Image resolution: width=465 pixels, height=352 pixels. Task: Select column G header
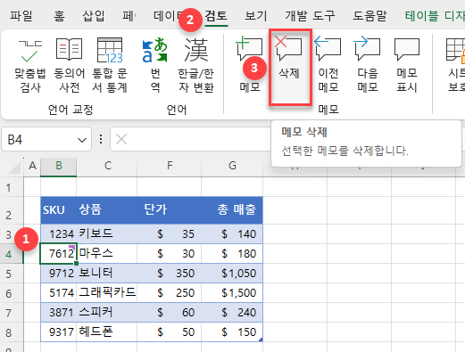(x=232, y=166)
